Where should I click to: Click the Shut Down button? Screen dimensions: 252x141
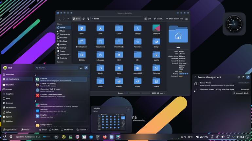click(x=67, y=130)
